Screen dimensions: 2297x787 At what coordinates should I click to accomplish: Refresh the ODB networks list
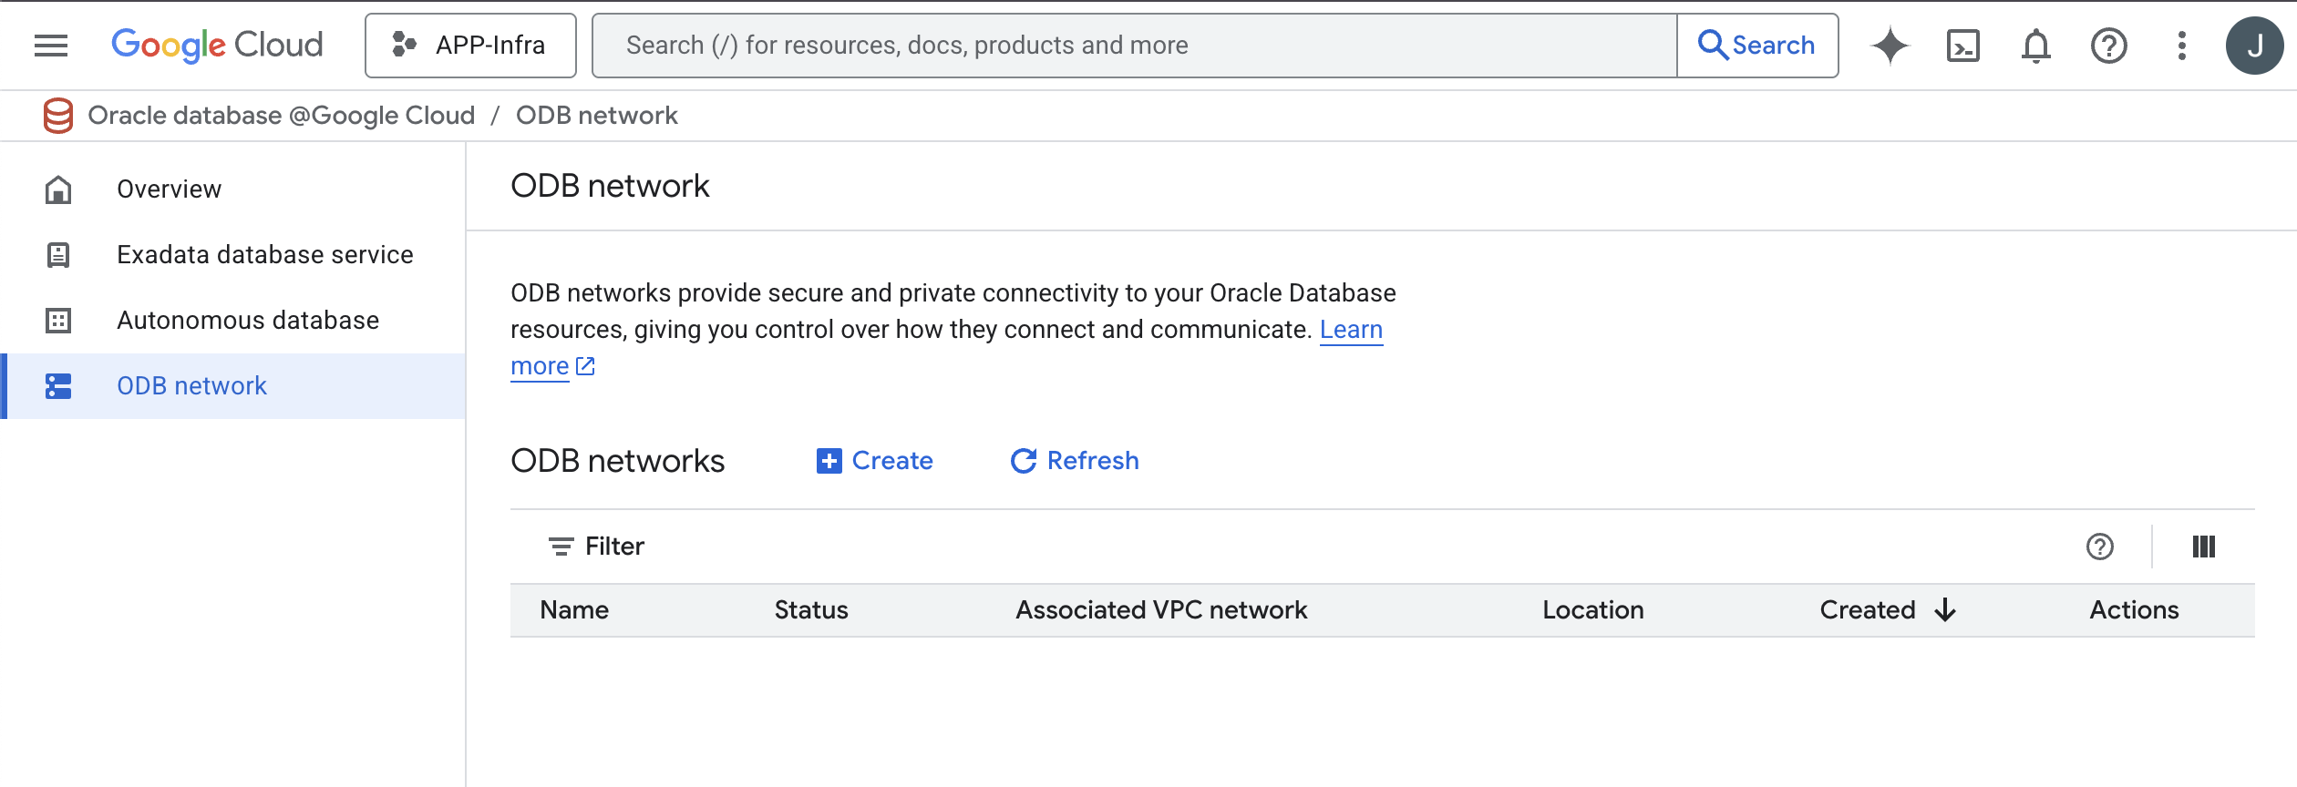[1075, 461]
